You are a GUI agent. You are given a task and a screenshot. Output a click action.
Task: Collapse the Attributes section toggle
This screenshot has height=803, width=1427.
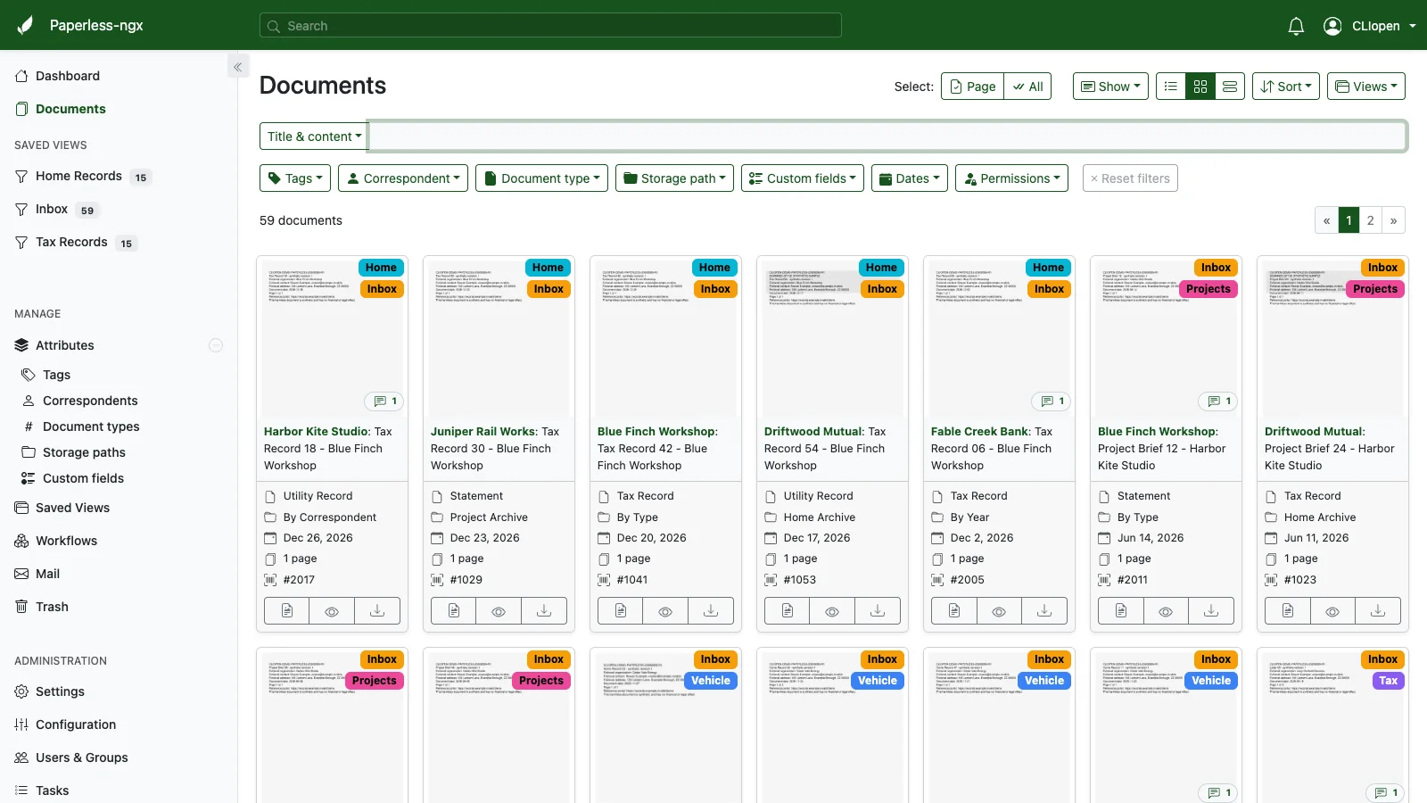[x=216, y=345]
